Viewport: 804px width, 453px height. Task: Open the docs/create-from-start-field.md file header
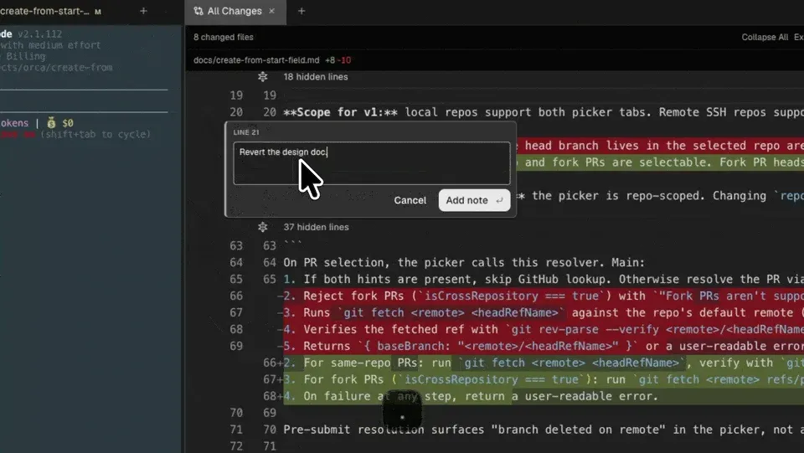[x=256, y=60]
